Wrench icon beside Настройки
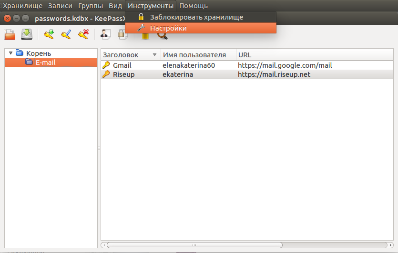 click(141, 28)
